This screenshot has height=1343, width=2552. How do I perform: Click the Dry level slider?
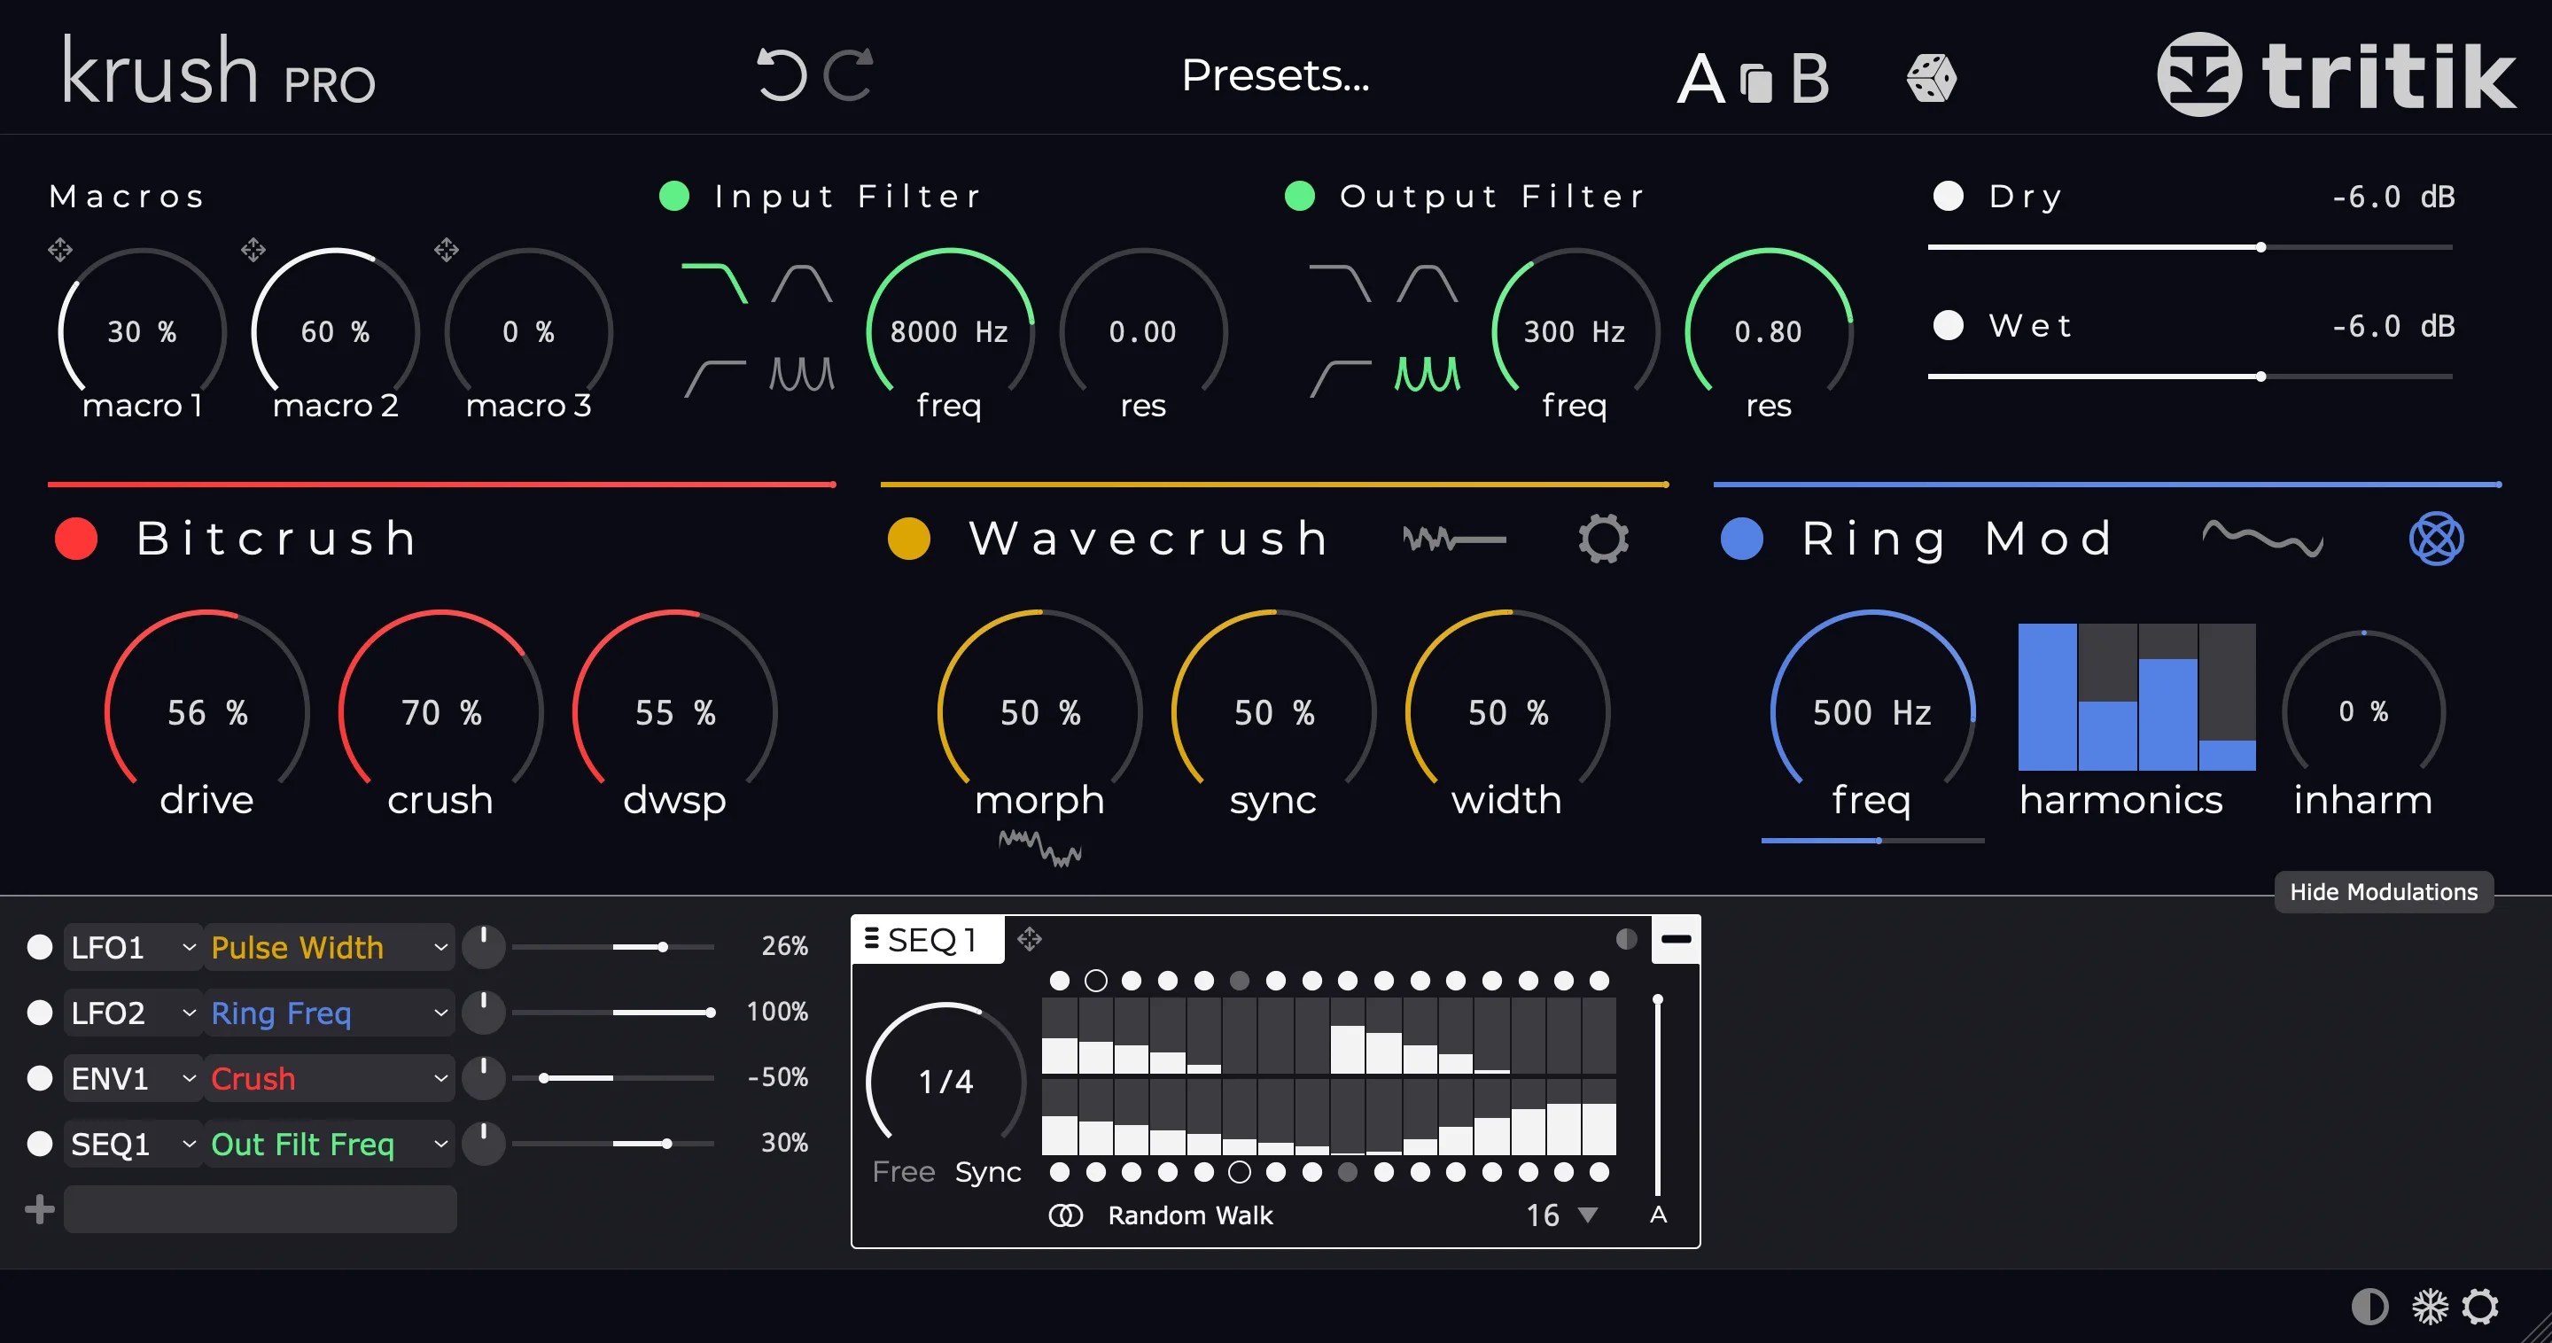coord(2190,246)
